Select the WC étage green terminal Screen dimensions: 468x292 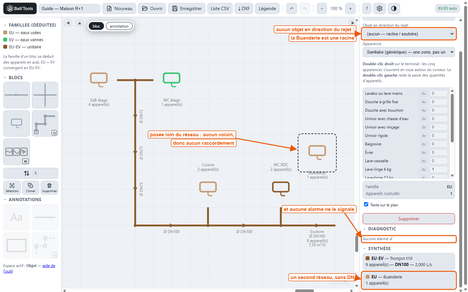click(172, 80)
